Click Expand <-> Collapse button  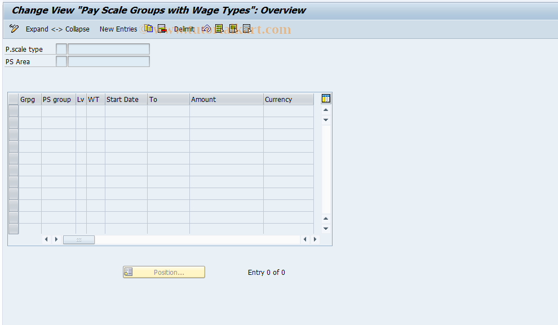coord(57,29)
